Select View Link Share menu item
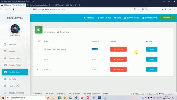This screenshot has height=100, width=177. point(15,72)
